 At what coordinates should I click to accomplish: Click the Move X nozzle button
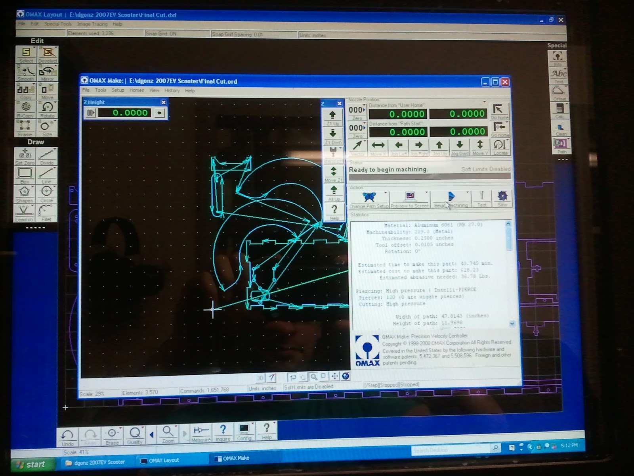point(378,147)
